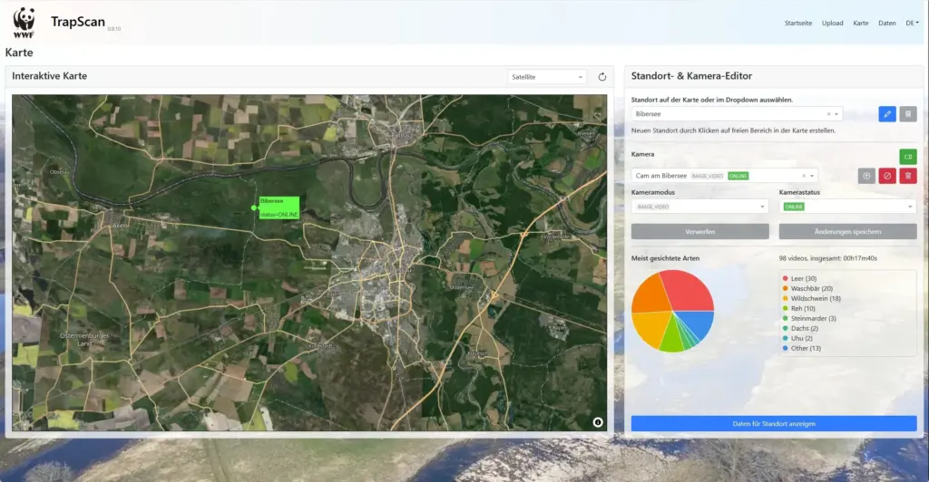Viewport: 929px width, 482px height.
Task: Open map attribution info icon
Action: (x=598, y=422)
